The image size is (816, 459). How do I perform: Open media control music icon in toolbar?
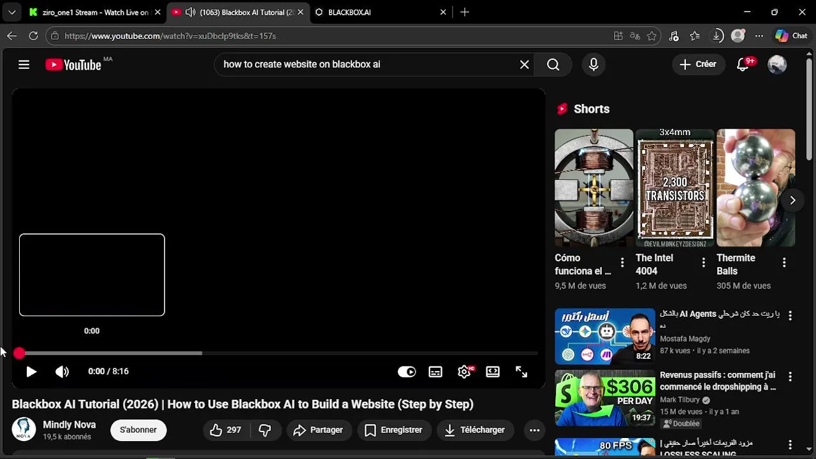pyautogui.click(x=674, y=36)
